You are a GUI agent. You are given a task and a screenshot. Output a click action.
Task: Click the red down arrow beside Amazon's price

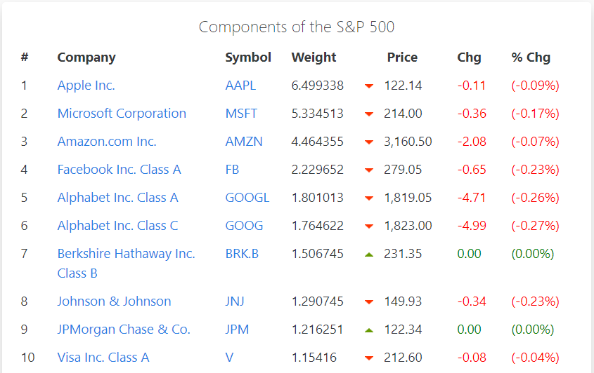[x=369, y=142]
